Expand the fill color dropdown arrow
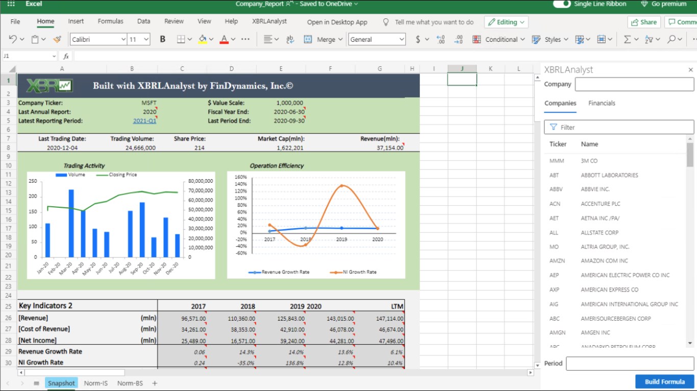The width and height of the screenshot is (697, 391). tap(211, 39)
